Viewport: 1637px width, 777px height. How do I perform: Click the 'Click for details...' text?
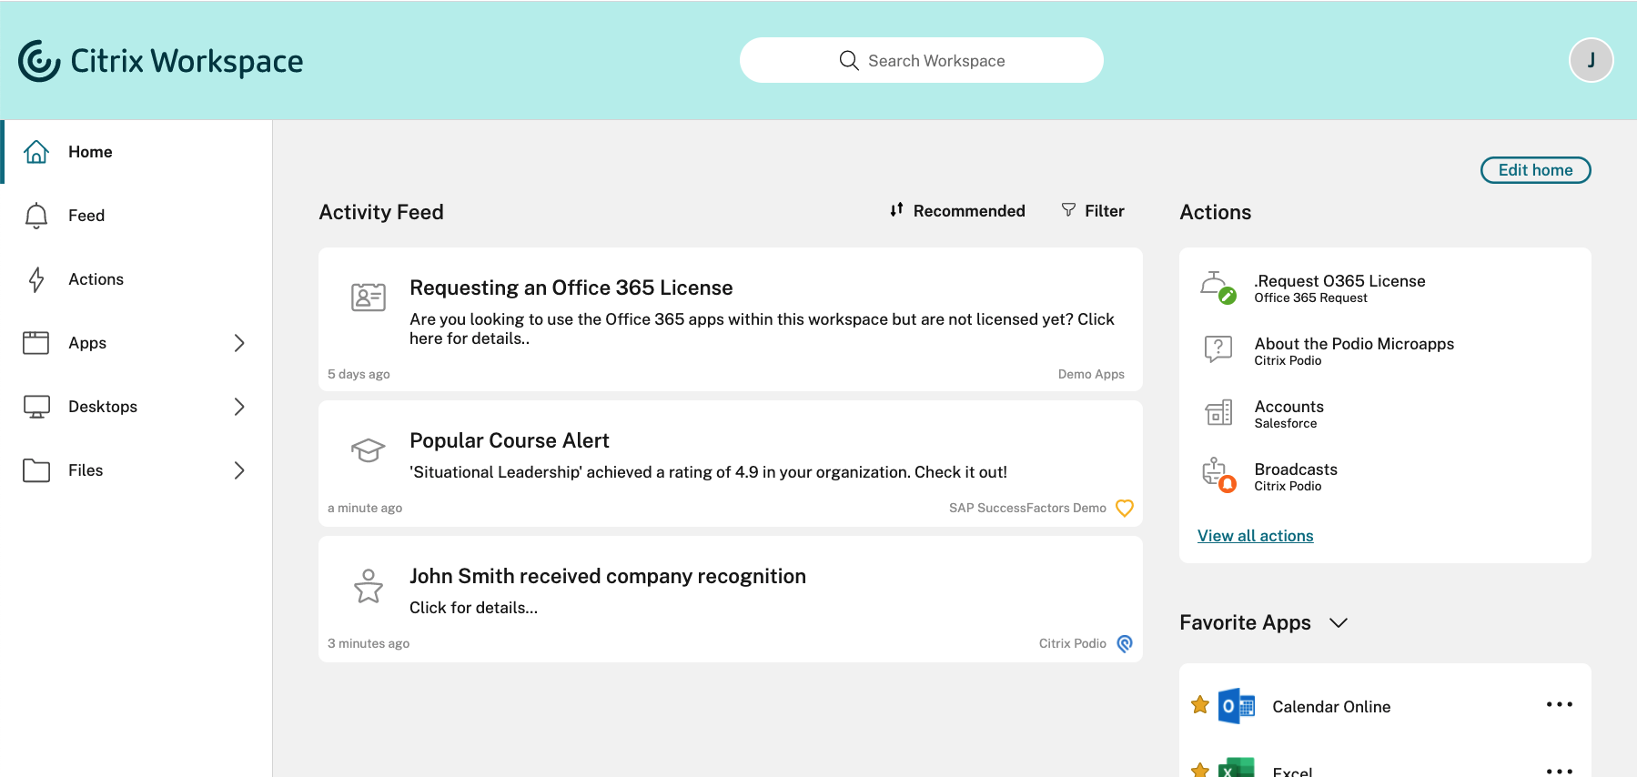coord(473,608)
